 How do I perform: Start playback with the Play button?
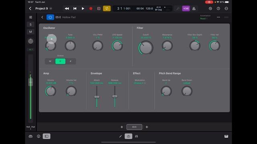83,8
